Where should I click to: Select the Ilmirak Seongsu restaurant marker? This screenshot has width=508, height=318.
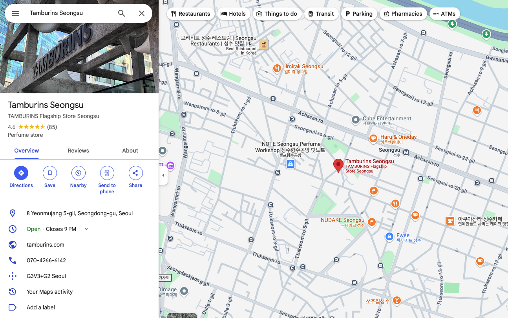point(277,69)
